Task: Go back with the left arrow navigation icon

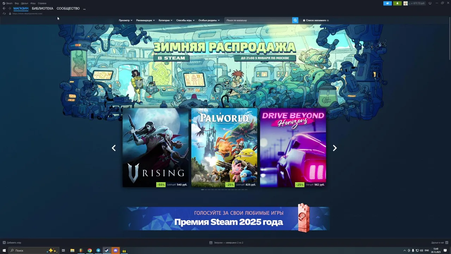Action: (4, 8)
